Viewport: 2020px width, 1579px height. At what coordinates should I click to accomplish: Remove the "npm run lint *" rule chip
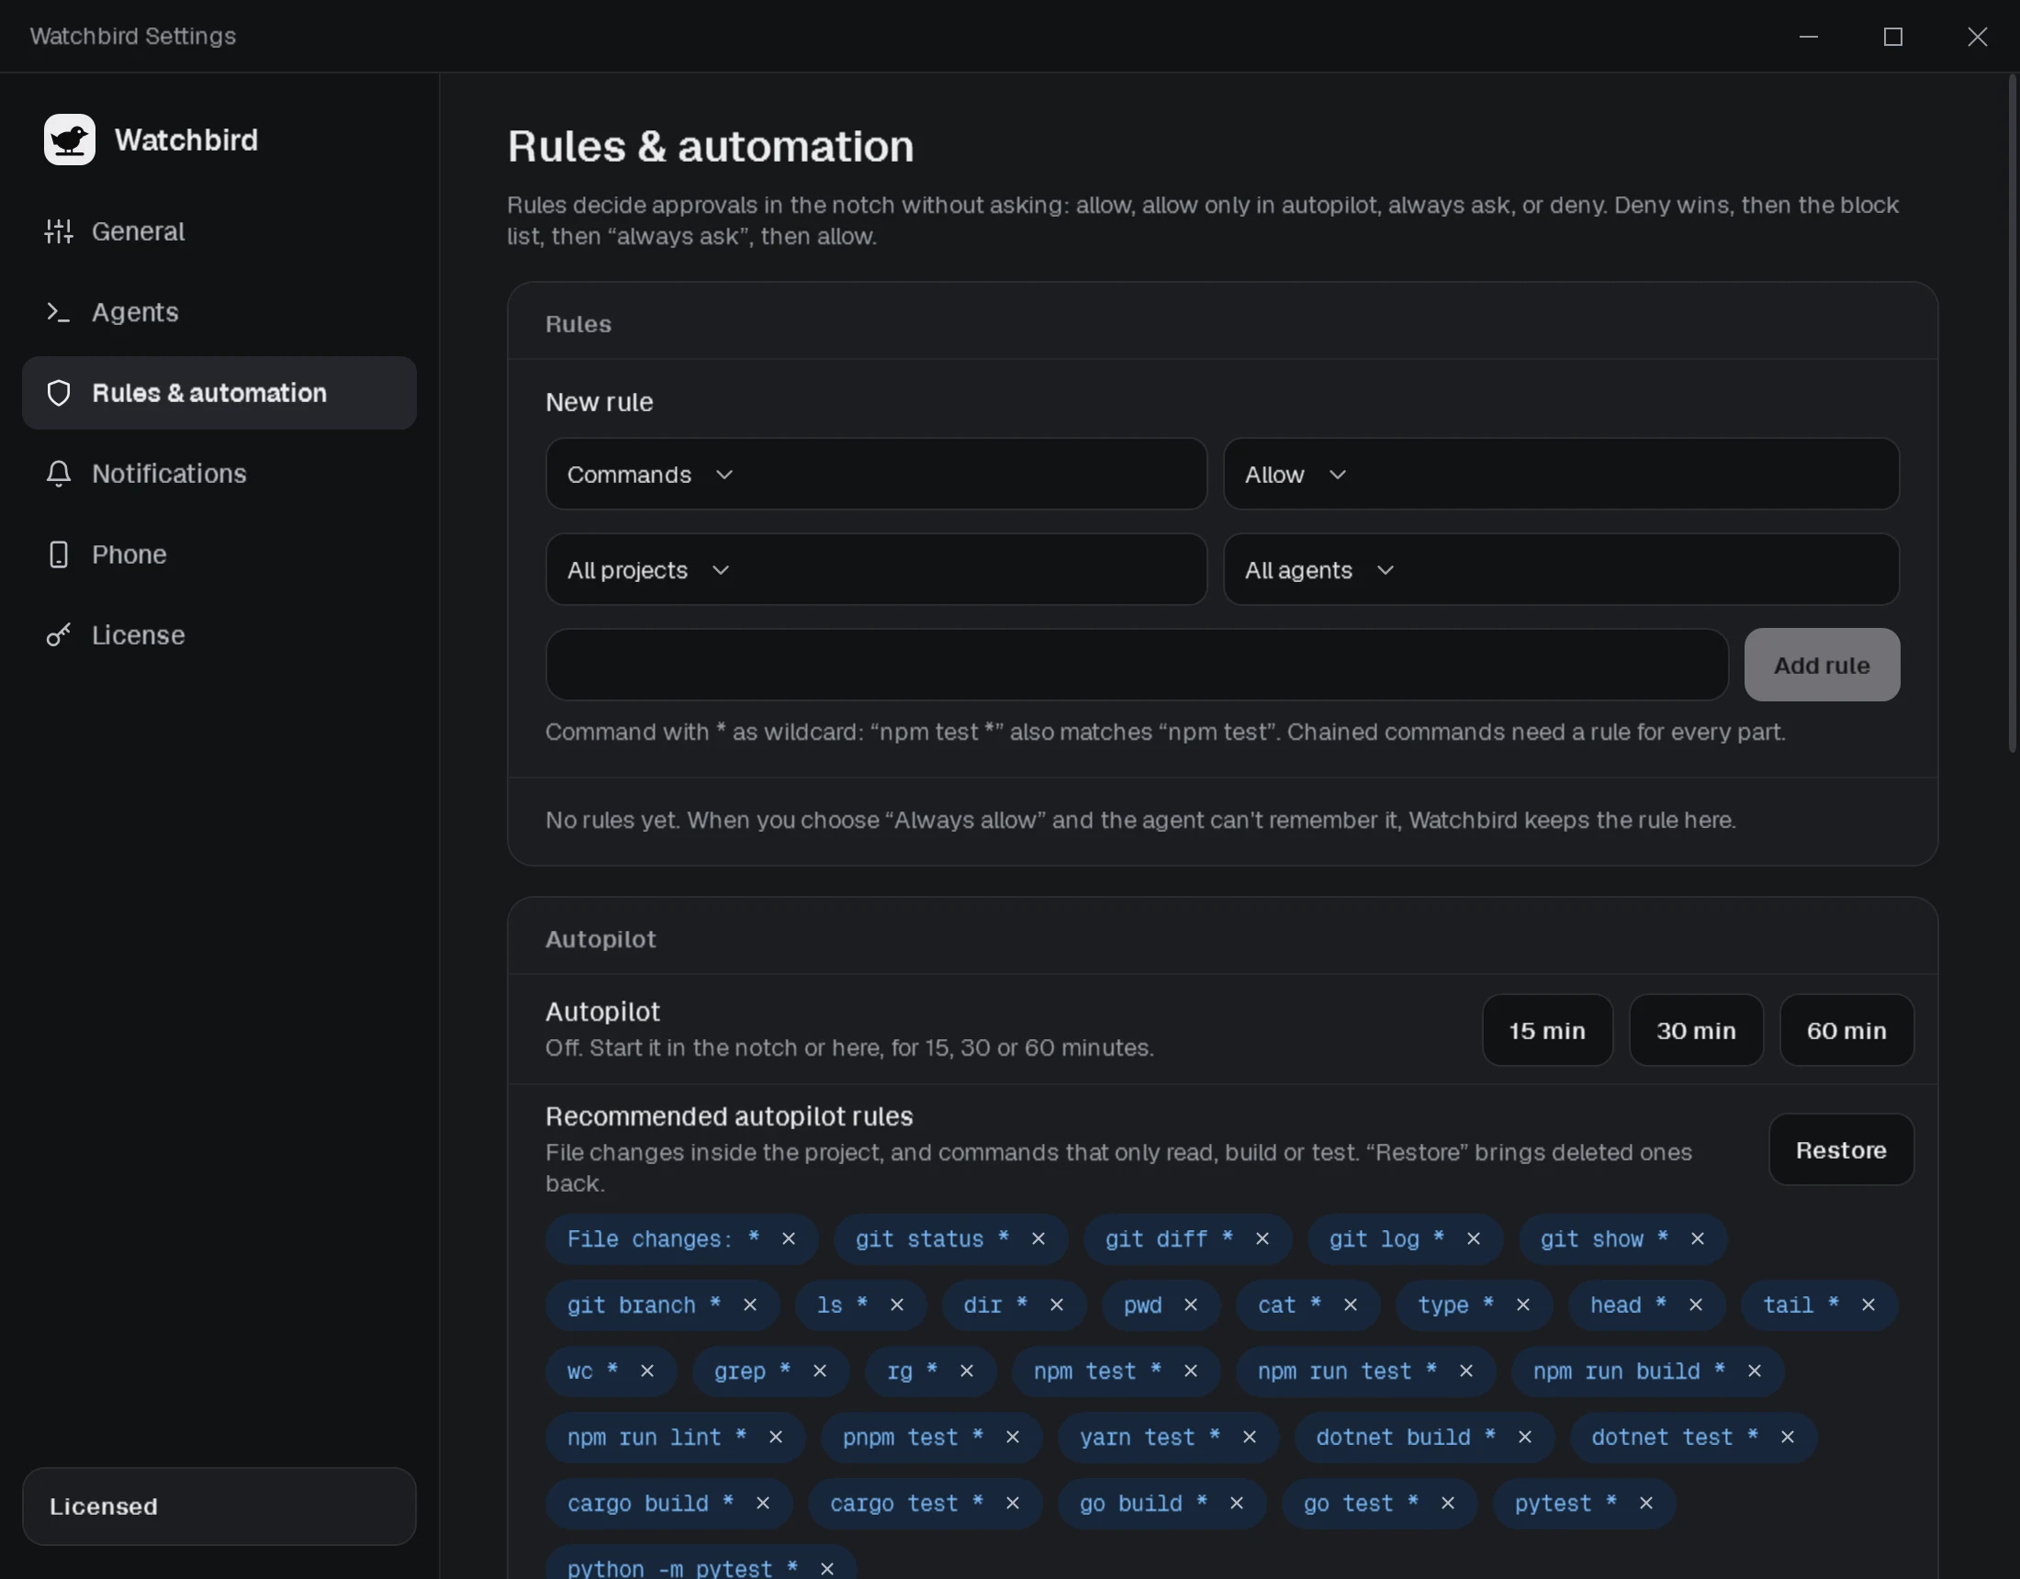[x=775, y=1437]
